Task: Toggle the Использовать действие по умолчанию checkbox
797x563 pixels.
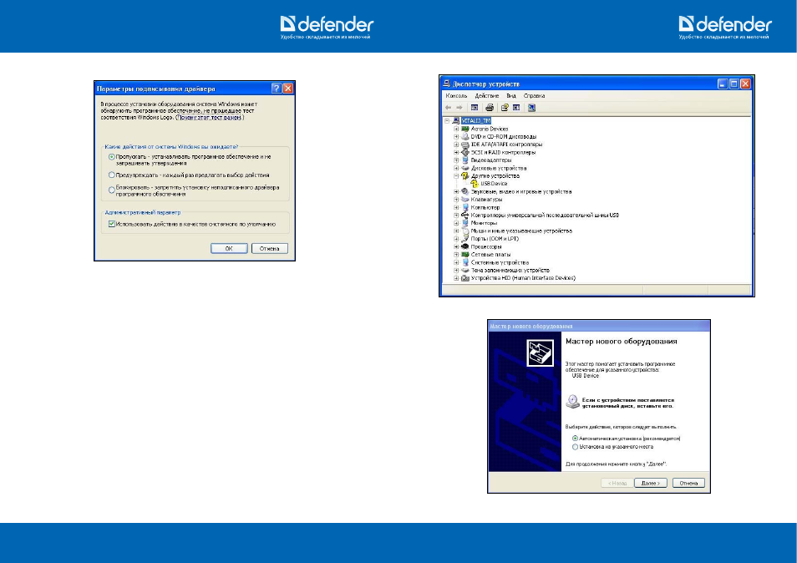Action: (x=111, y=224)
